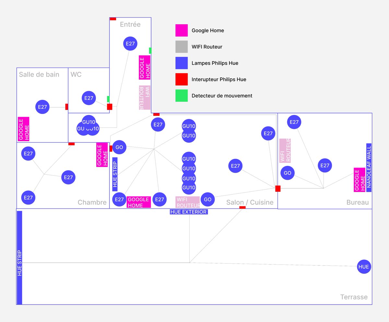Click the middle-right E27 lamp in Chambre
389x322 pixels.
click(68, 177)
